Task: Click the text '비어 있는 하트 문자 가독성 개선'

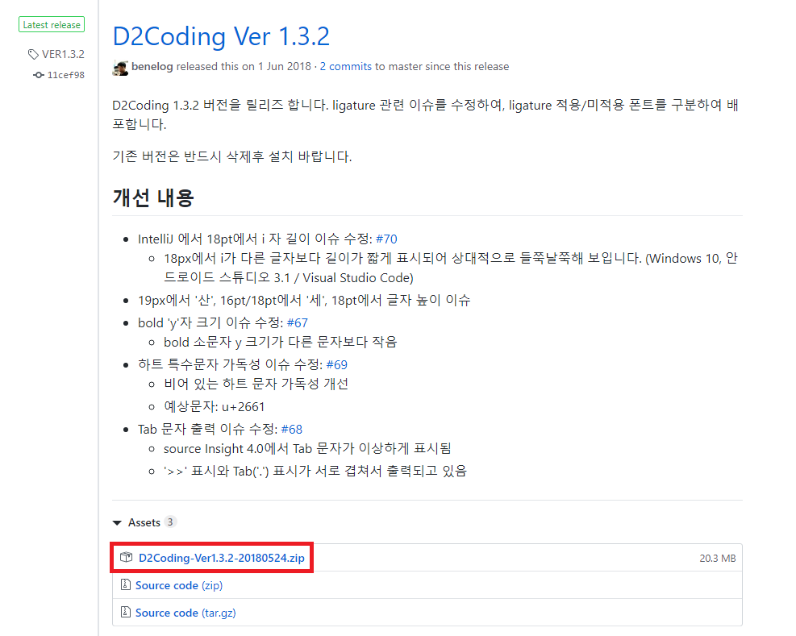Action: coord(256,384)
